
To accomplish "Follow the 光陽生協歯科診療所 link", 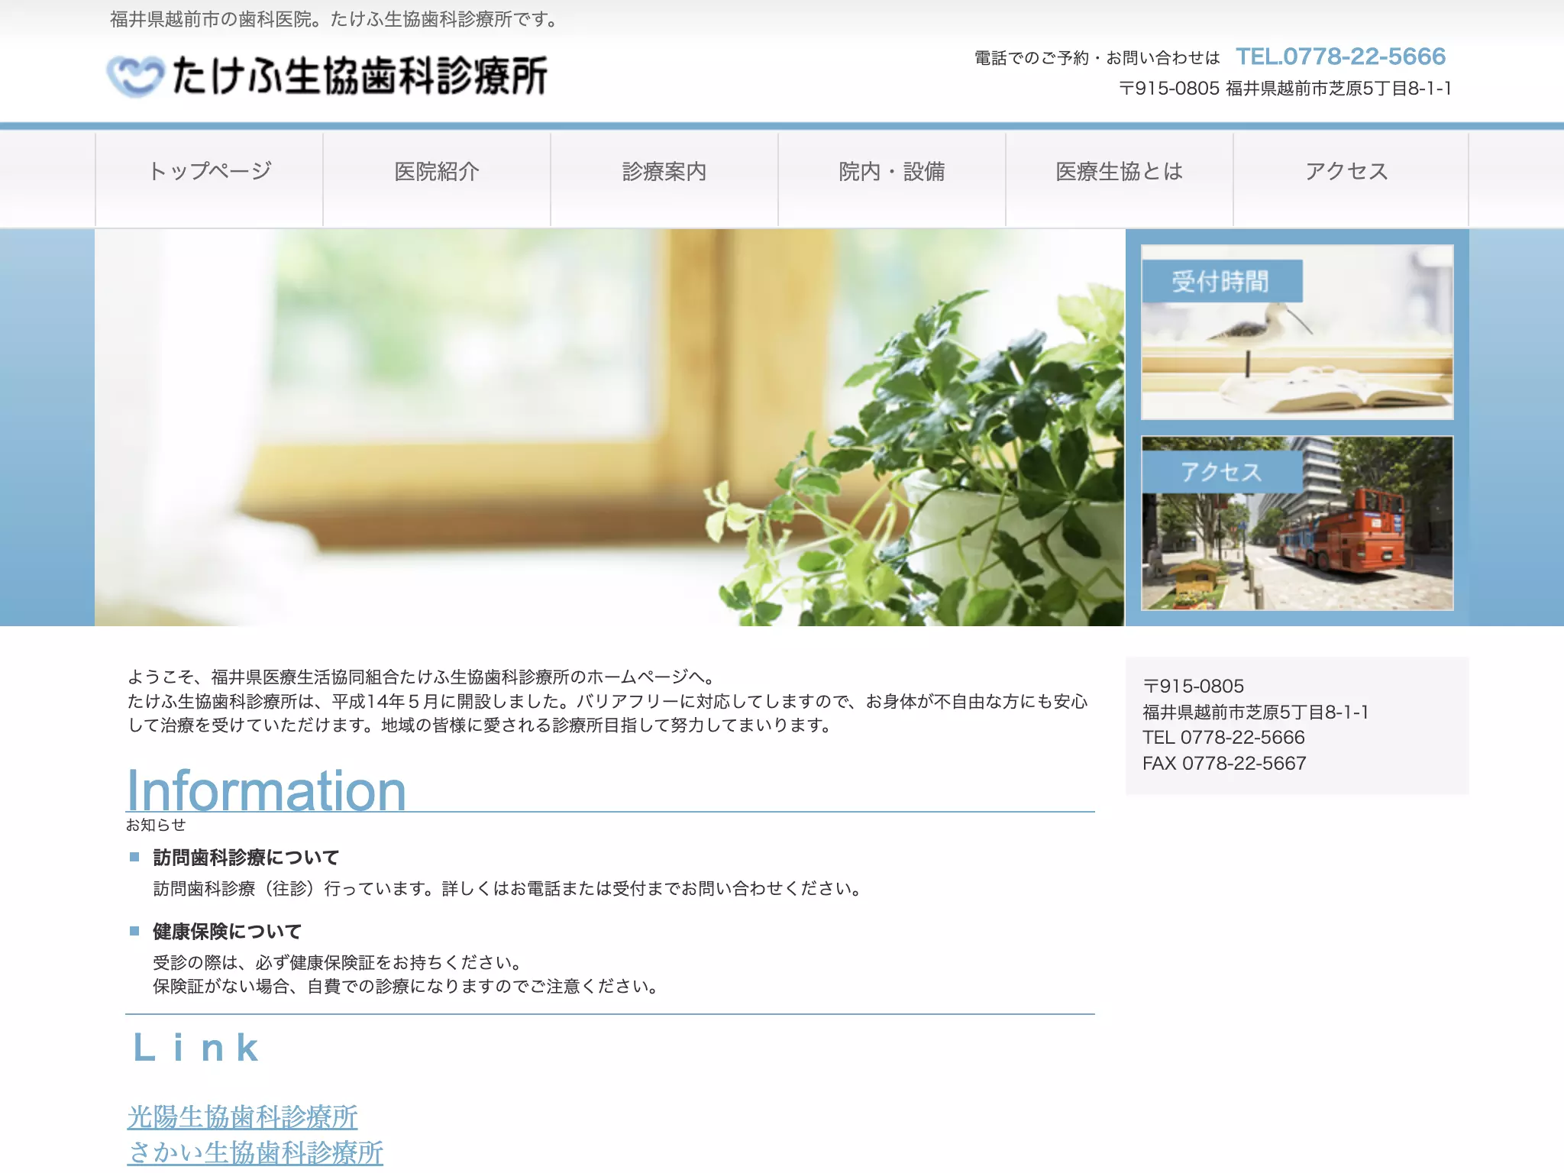I will click(x=242, y=1116).
